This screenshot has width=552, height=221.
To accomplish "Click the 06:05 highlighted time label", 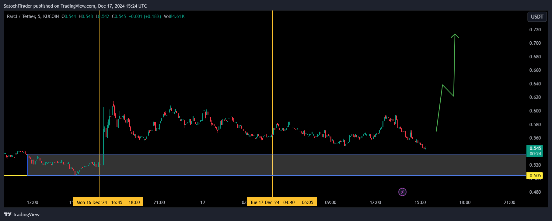I will coord(307,202).
